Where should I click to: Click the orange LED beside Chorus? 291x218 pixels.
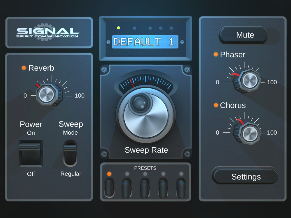pos(216,105)
